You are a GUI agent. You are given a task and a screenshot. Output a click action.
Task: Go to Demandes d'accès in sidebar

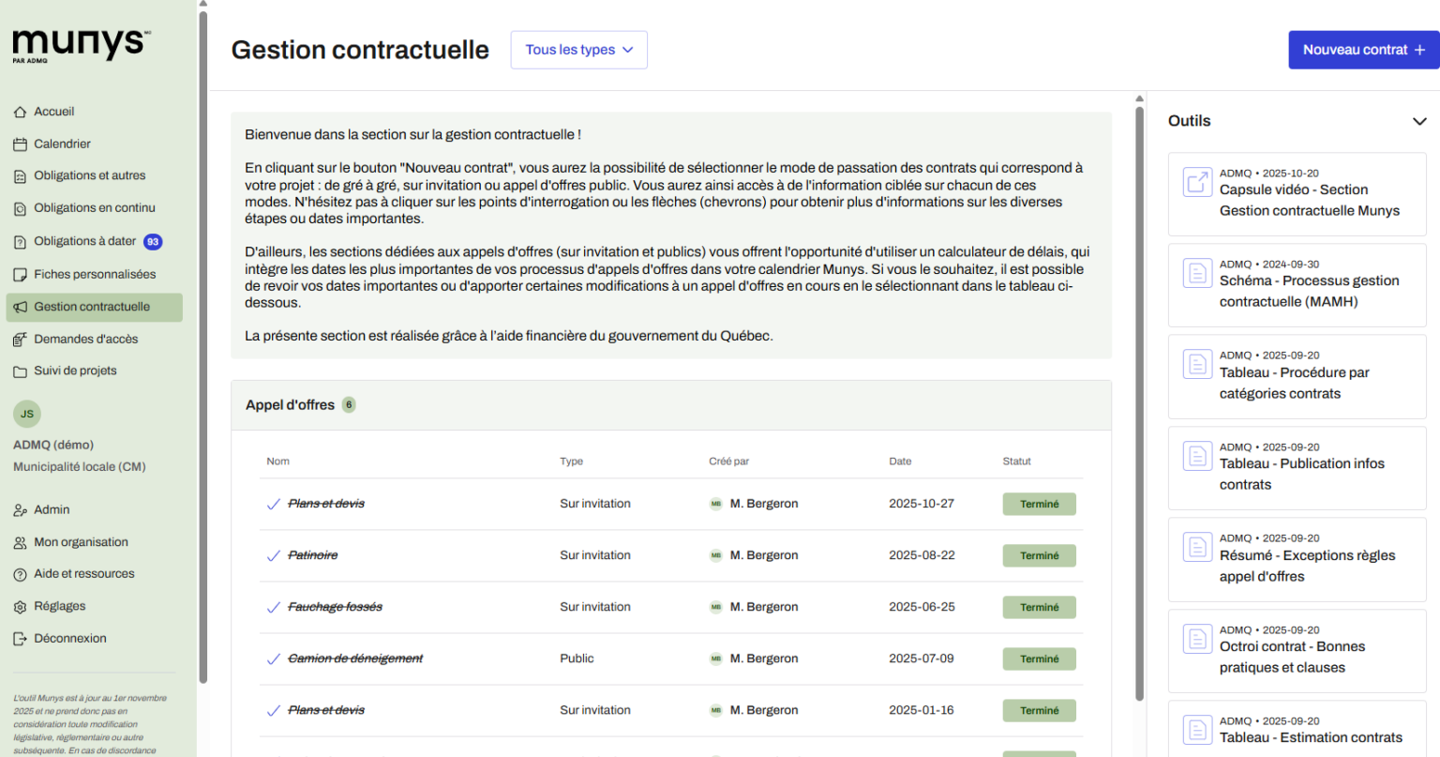pyautogui.click(x=85, y=339)
